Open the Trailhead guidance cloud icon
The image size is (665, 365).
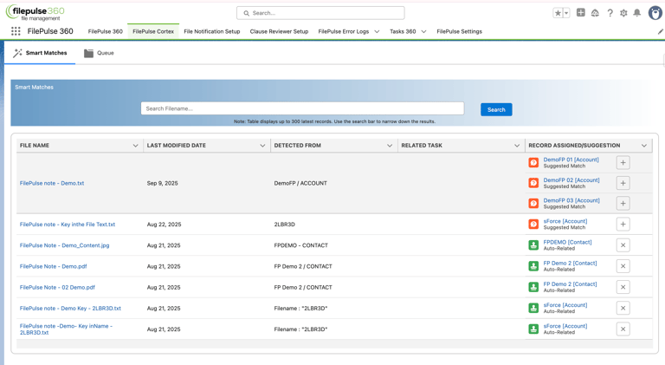click(595, 13)
